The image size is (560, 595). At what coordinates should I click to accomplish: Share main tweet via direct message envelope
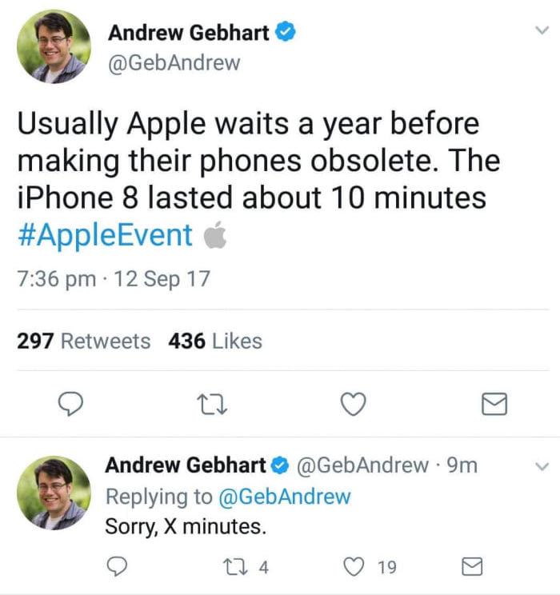coord(494,404)
